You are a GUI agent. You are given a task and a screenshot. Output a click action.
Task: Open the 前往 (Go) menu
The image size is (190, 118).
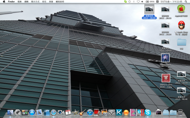point(44,1)
